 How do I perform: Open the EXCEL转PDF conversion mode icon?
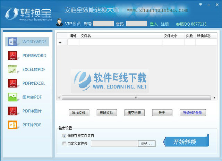(13, 69)
